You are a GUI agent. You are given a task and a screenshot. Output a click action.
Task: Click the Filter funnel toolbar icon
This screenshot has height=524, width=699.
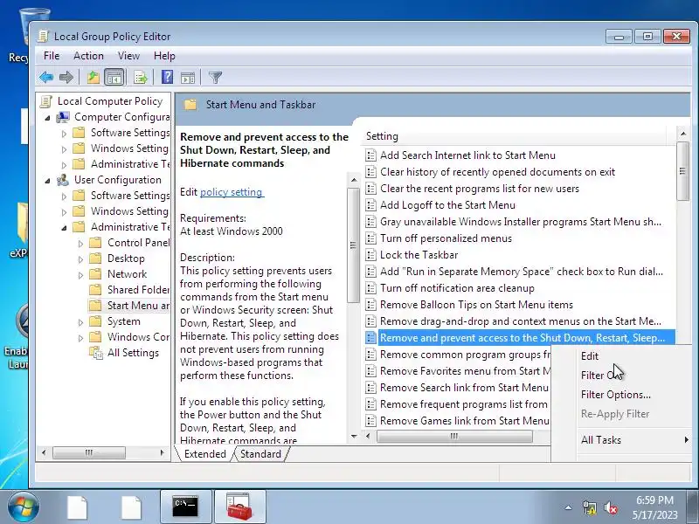pyautogui.click(x=215, y=78)
